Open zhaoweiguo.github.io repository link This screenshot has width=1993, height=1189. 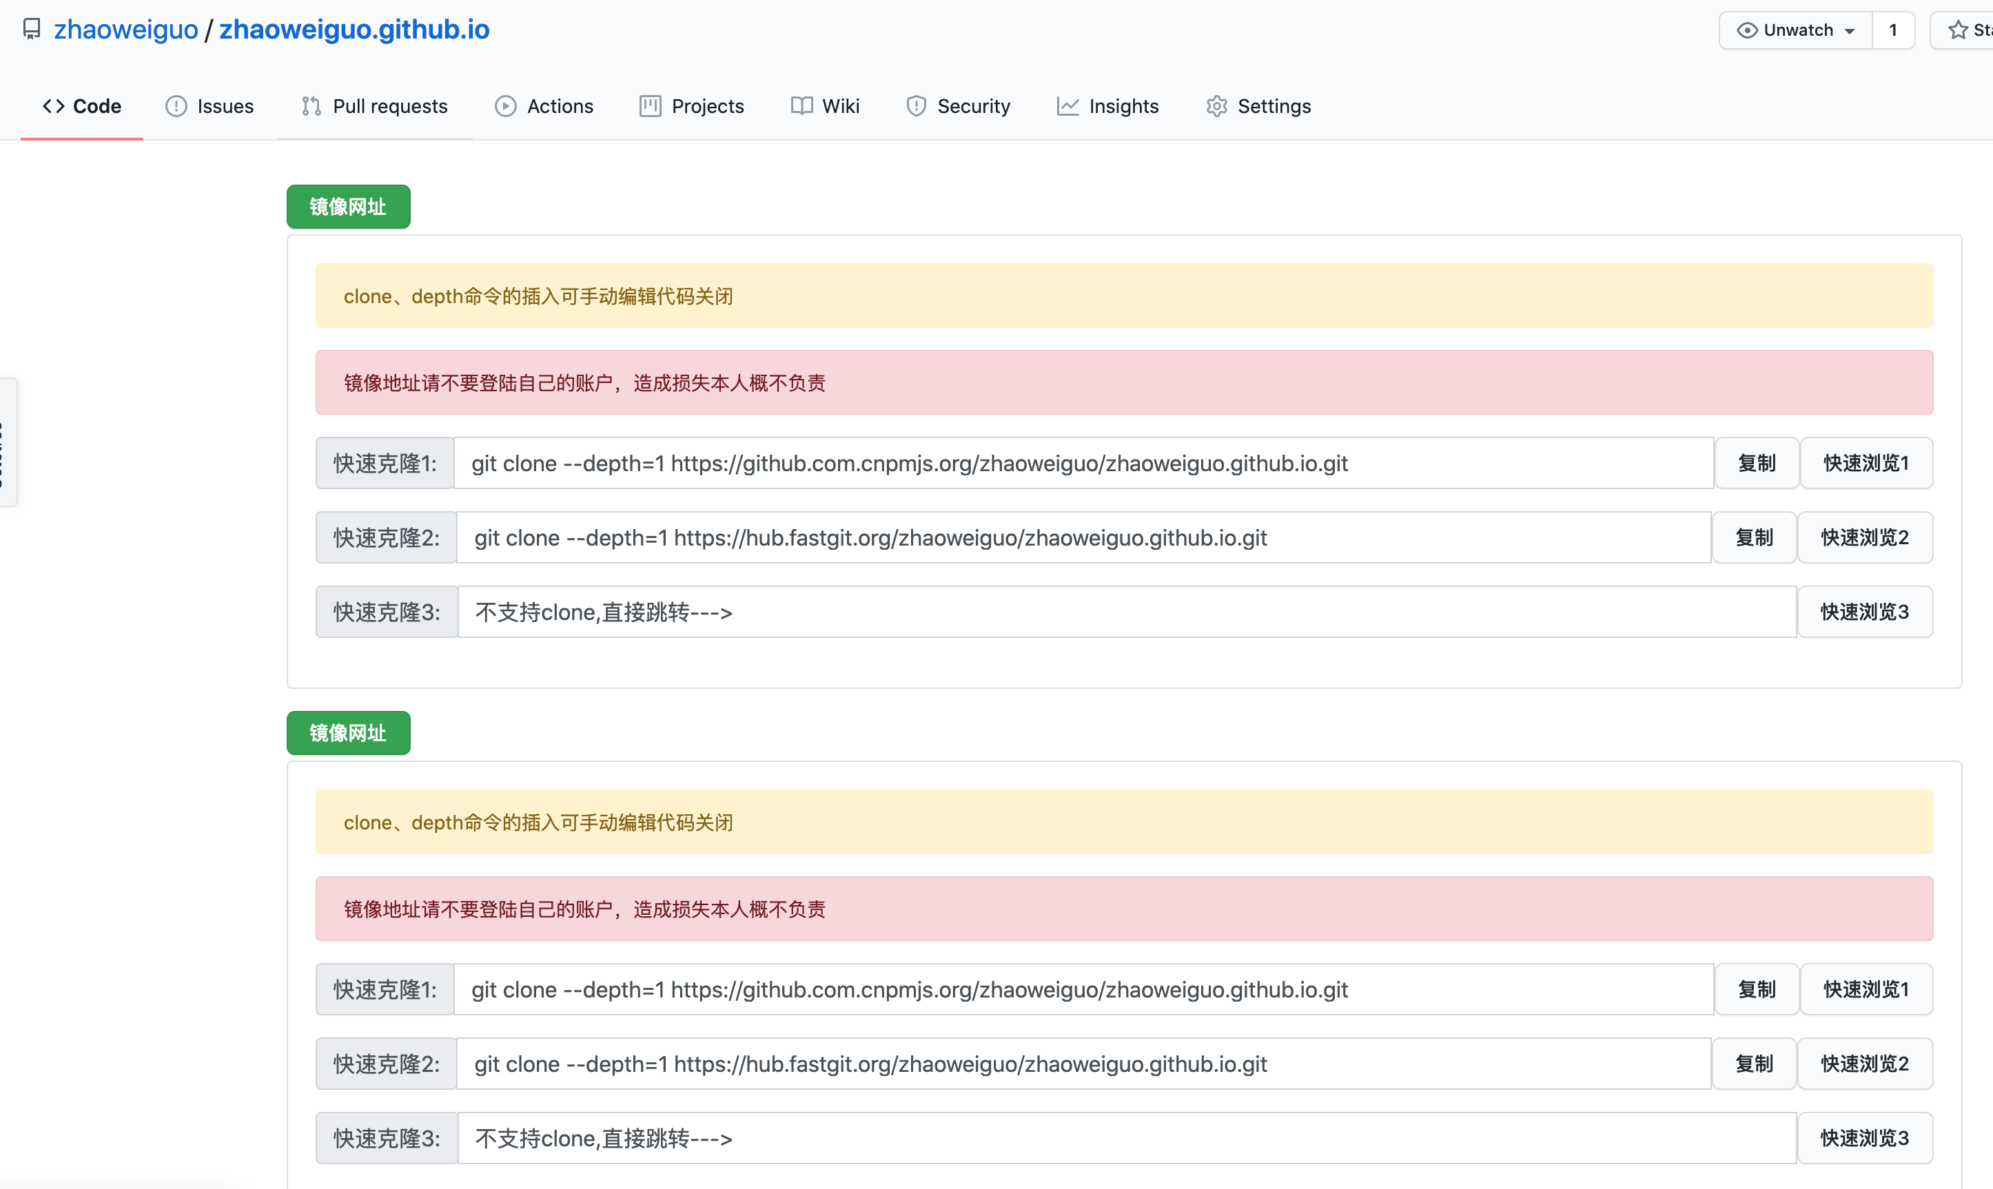click(x=354, y=30)
